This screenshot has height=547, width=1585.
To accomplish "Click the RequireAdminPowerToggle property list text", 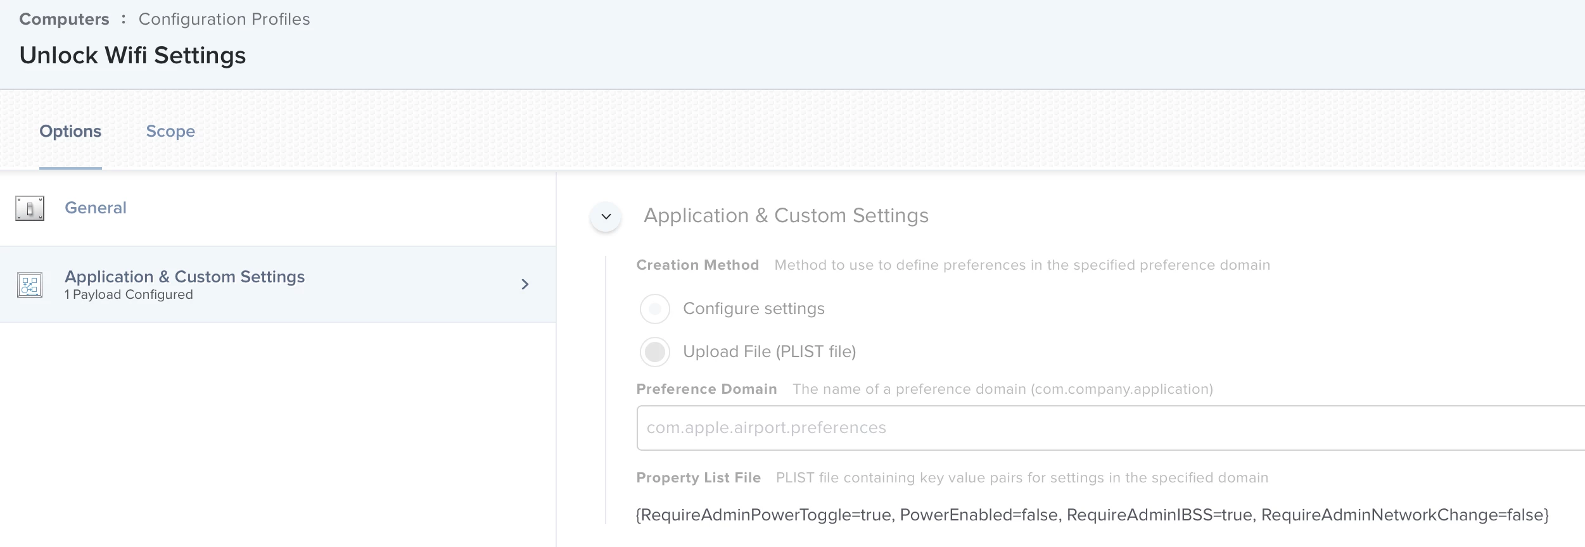I will (x=764, y=515).
